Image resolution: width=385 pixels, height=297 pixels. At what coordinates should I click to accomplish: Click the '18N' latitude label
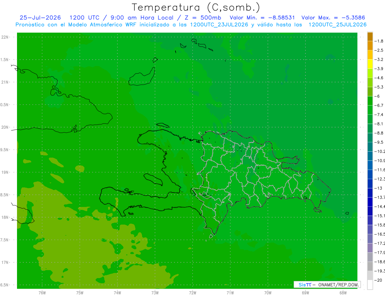pos(5,217)
